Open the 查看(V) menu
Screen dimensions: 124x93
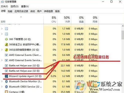[x=25, y=7]
